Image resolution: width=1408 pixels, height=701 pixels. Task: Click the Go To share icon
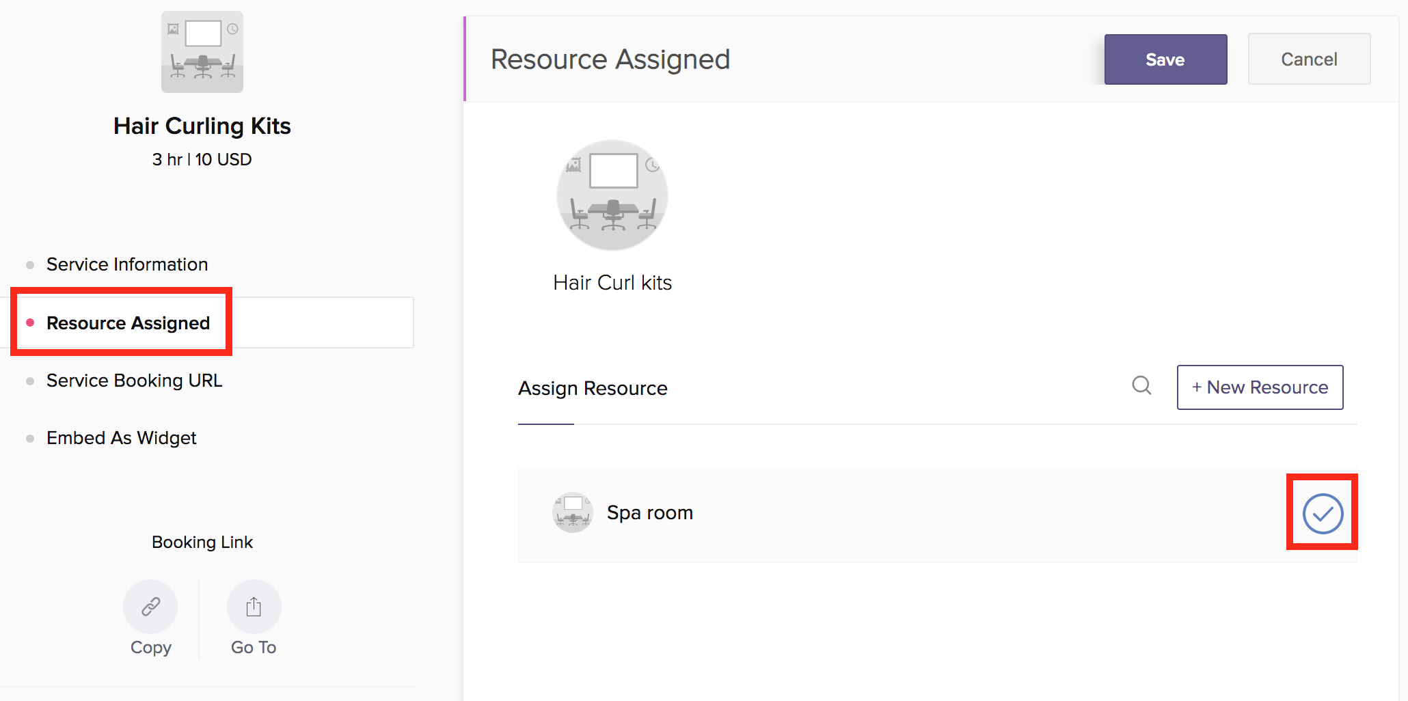click(254, 607)
